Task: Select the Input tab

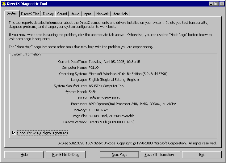Action: pyautogui.click(x=87, y=14)
